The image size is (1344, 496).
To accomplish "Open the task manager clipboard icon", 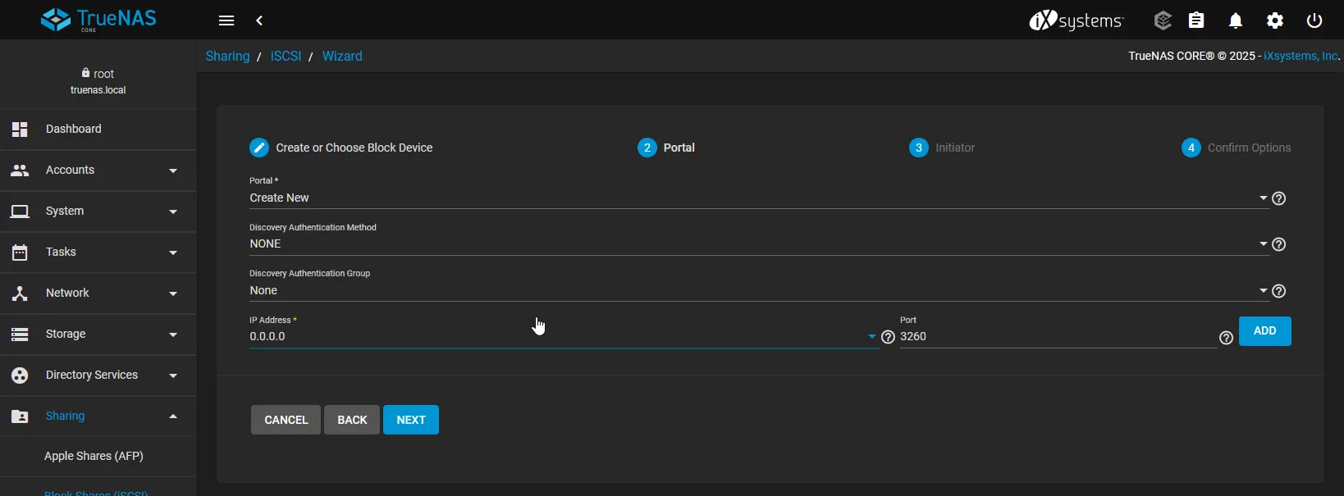I will pyautogui.click(x=1196, y=20).
